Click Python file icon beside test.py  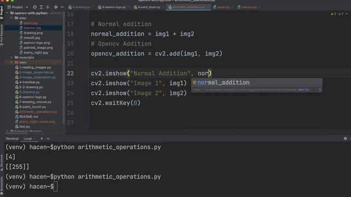tap(16, 126)
